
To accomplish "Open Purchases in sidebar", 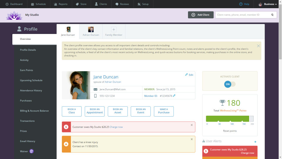I will point(26,100).
